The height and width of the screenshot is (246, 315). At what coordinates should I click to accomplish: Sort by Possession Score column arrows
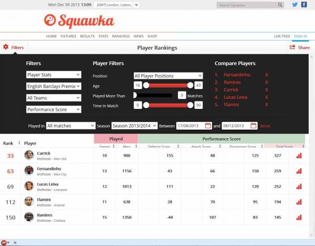[x=262, y=146]
